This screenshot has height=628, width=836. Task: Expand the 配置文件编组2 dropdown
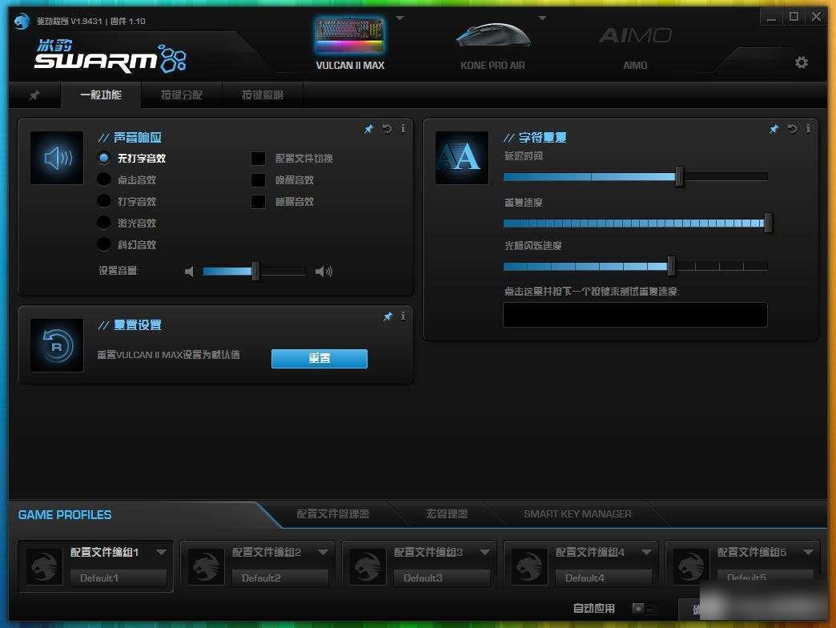coord(323,552)
